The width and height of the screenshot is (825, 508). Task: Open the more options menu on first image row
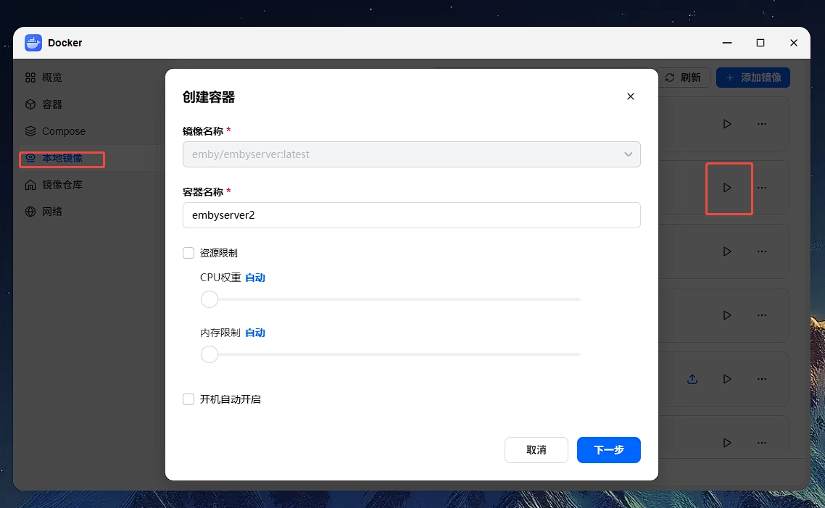pos(762,124)
